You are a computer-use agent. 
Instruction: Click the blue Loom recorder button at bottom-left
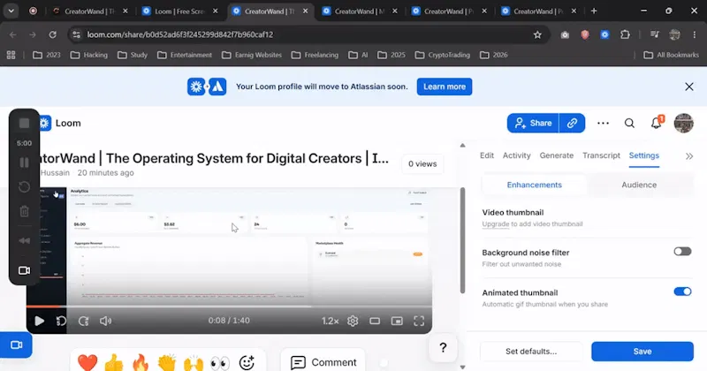tap(16, 344)
